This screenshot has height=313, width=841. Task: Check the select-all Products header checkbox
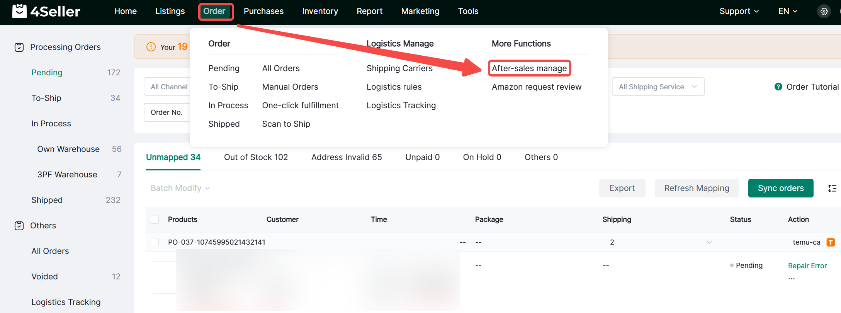tap(155, 219)
